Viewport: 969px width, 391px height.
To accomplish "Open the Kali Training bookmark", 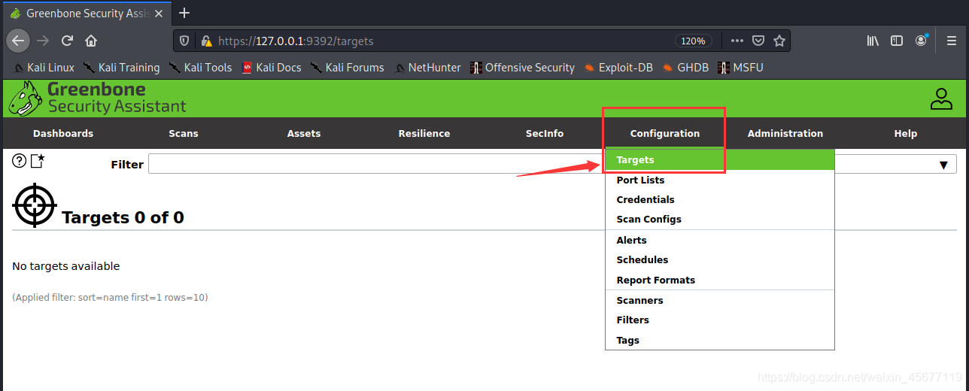I will [x=121, y=68].
